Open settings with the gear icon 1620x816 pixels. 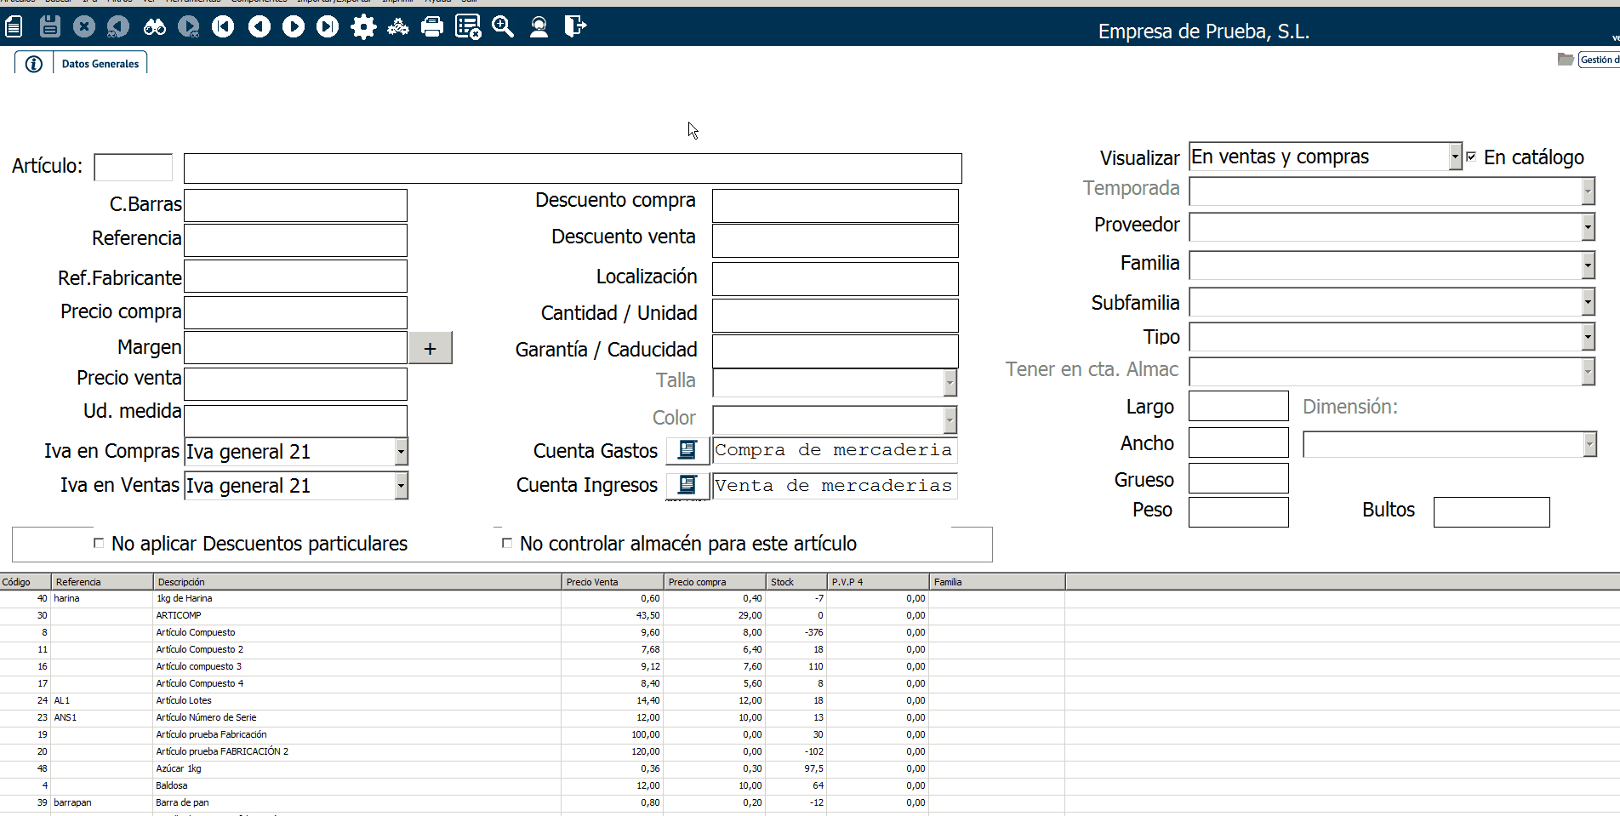363,27
